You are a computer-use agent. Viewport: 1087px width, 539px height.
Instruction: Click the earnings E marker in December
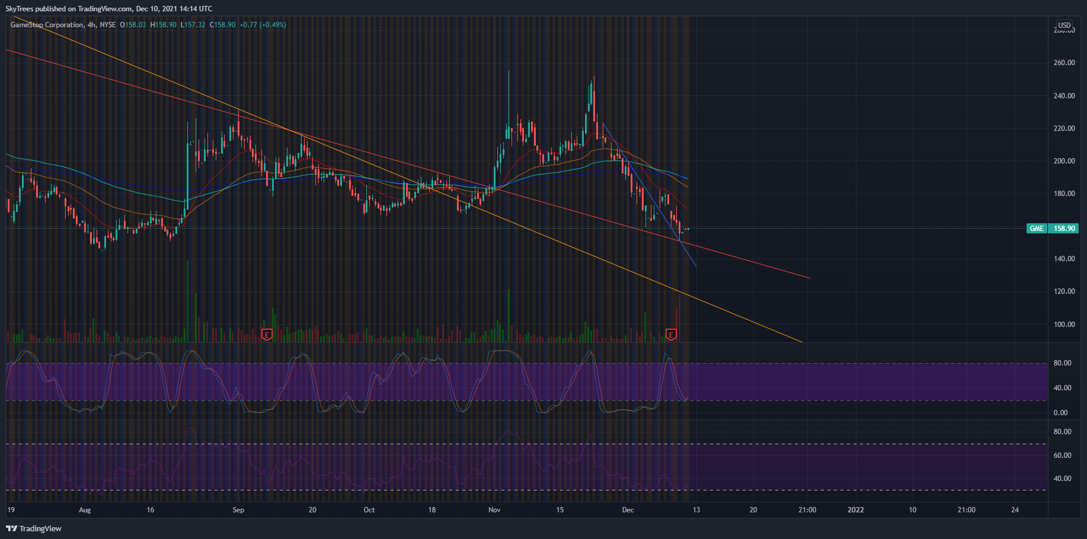pos(671,335)
